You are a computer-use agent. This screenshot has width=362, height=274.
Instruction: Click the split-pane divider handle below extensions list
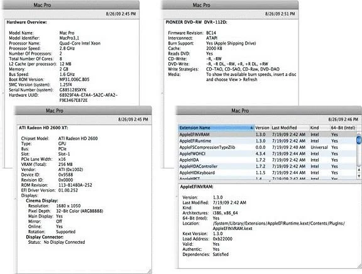coord(270,182)
